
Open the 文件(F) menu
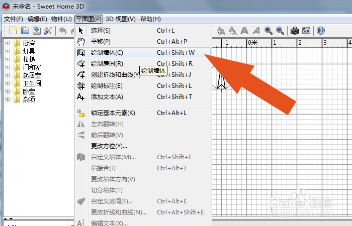14,19
